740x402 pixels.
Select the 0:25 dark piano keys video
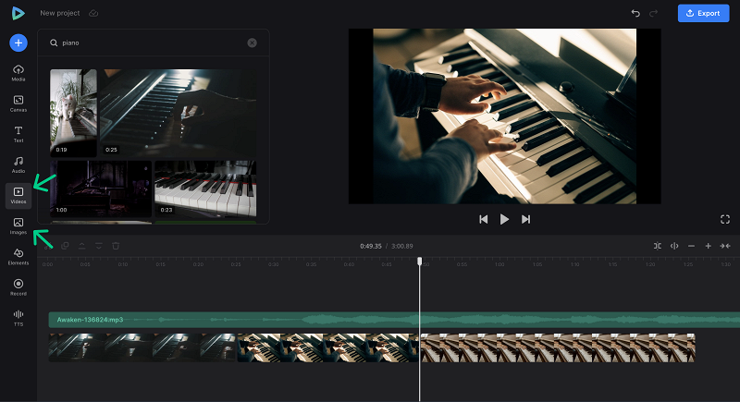point(178,113)
